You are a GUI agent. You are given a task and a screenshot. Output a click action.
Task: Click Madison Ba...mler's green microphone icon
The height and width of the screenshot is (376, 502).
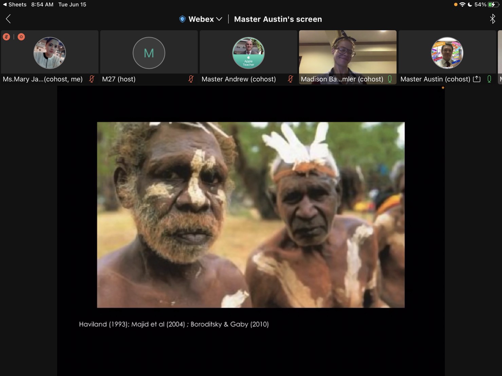pyautogui.click(x=390, y=79)
